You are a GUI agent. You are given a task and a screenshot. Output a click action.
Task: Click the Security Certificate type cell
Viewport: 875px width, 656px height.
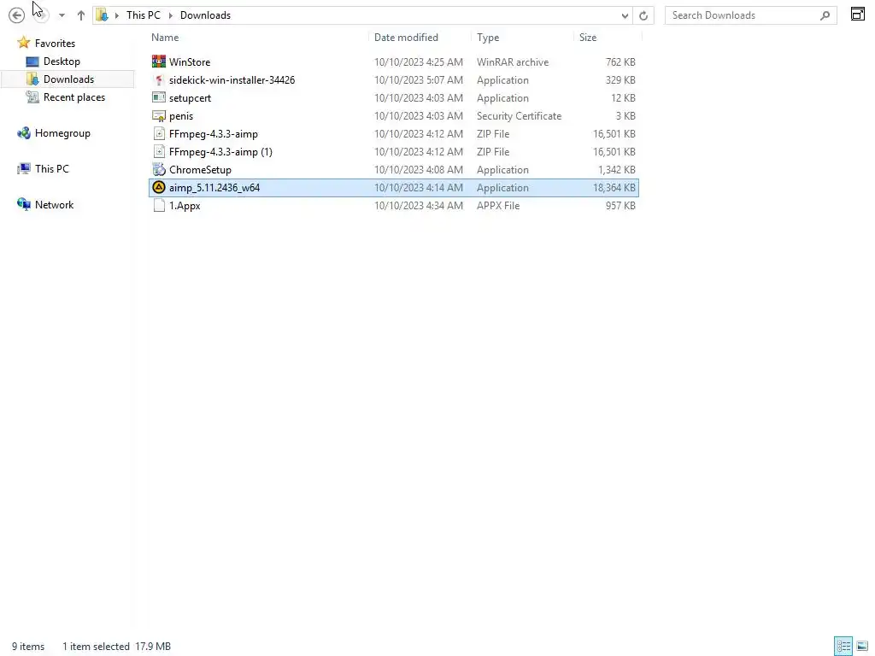519,116
